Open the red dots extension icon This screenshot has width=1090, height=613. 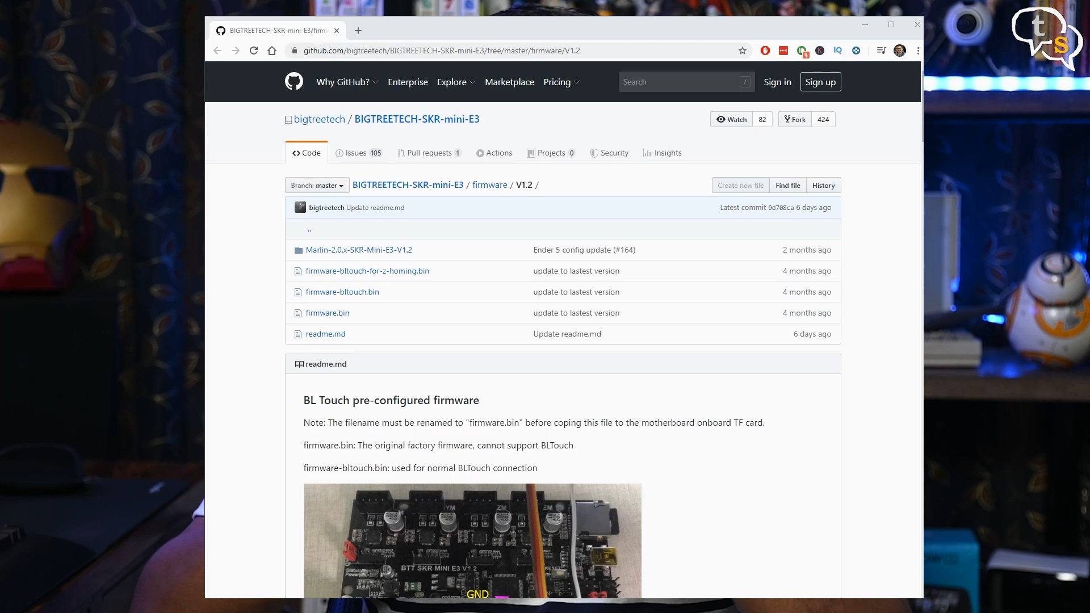click(x=783, y=51)
